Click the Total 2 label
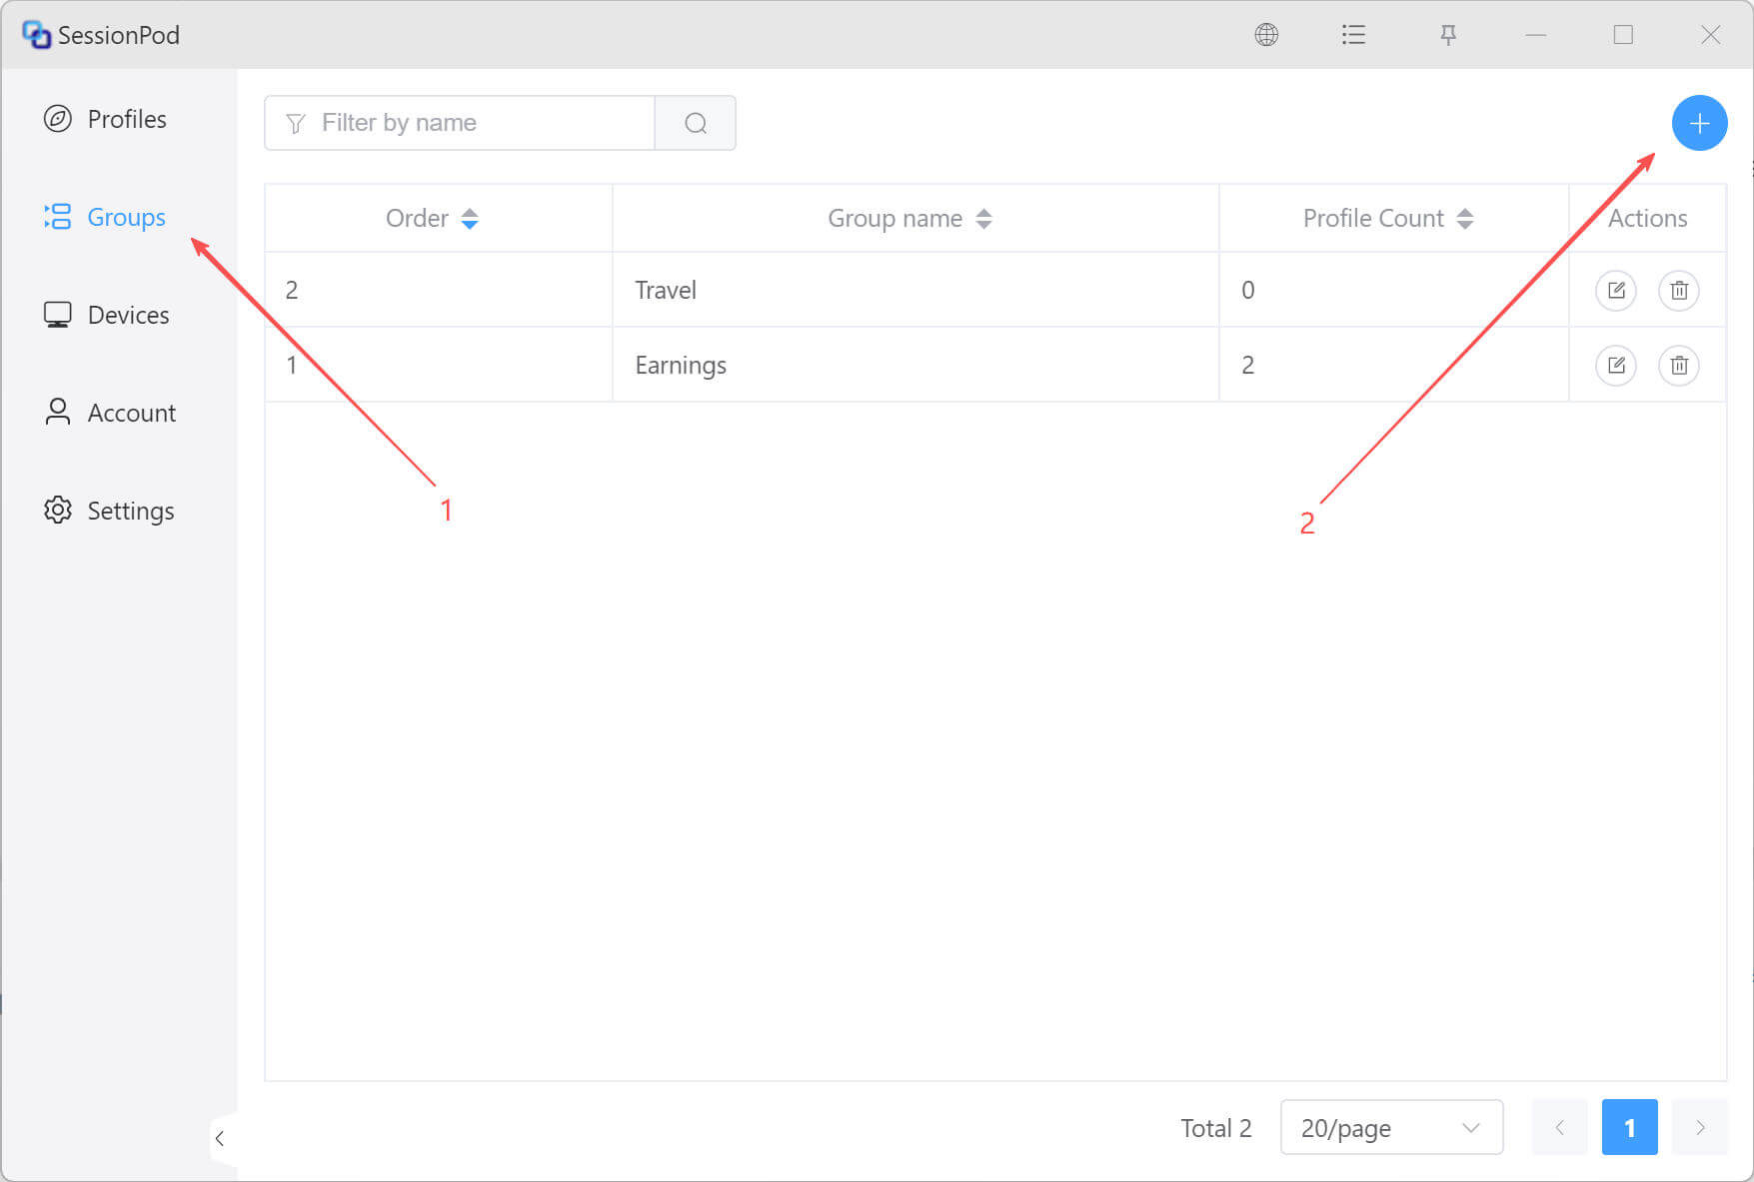This screenshot has width=1754, height=1182. [1216, 1128]
